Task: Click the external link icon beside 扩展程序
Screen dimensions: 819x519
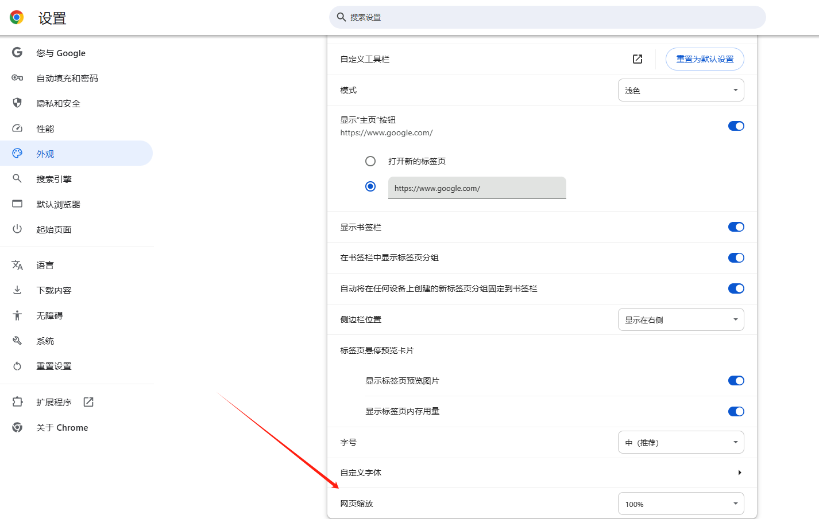Action: tap(88, 402)
